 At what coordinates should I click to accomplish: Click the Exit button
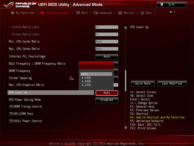(x=172, y=5)
